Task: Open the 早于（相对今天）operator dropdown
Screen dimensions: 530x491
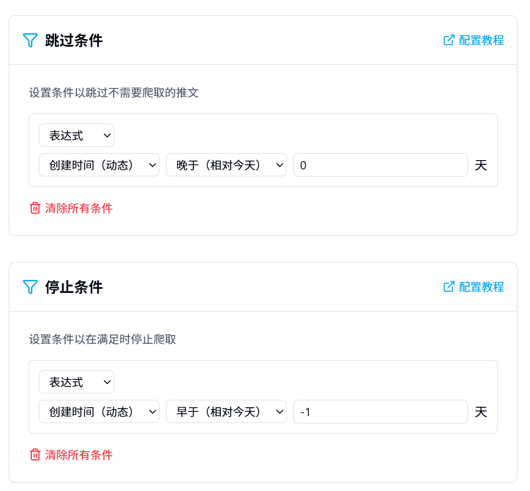Action: tap(226, 411)
